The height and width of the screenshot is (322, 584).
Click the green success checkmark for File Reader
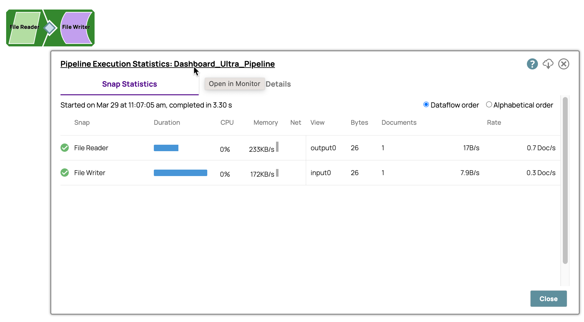click(64, 148)
